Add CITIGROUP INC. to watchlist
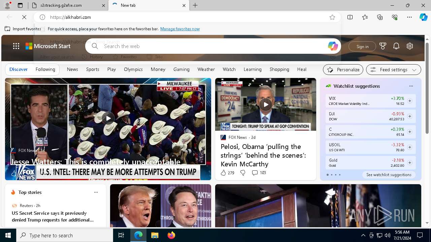Screen dimensions: 431x242 410,132
